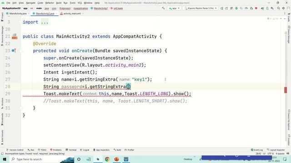Open the Event Log tool window
Image resolution: width=291 pixels, height=163 pixels.
tap(257, 150)
